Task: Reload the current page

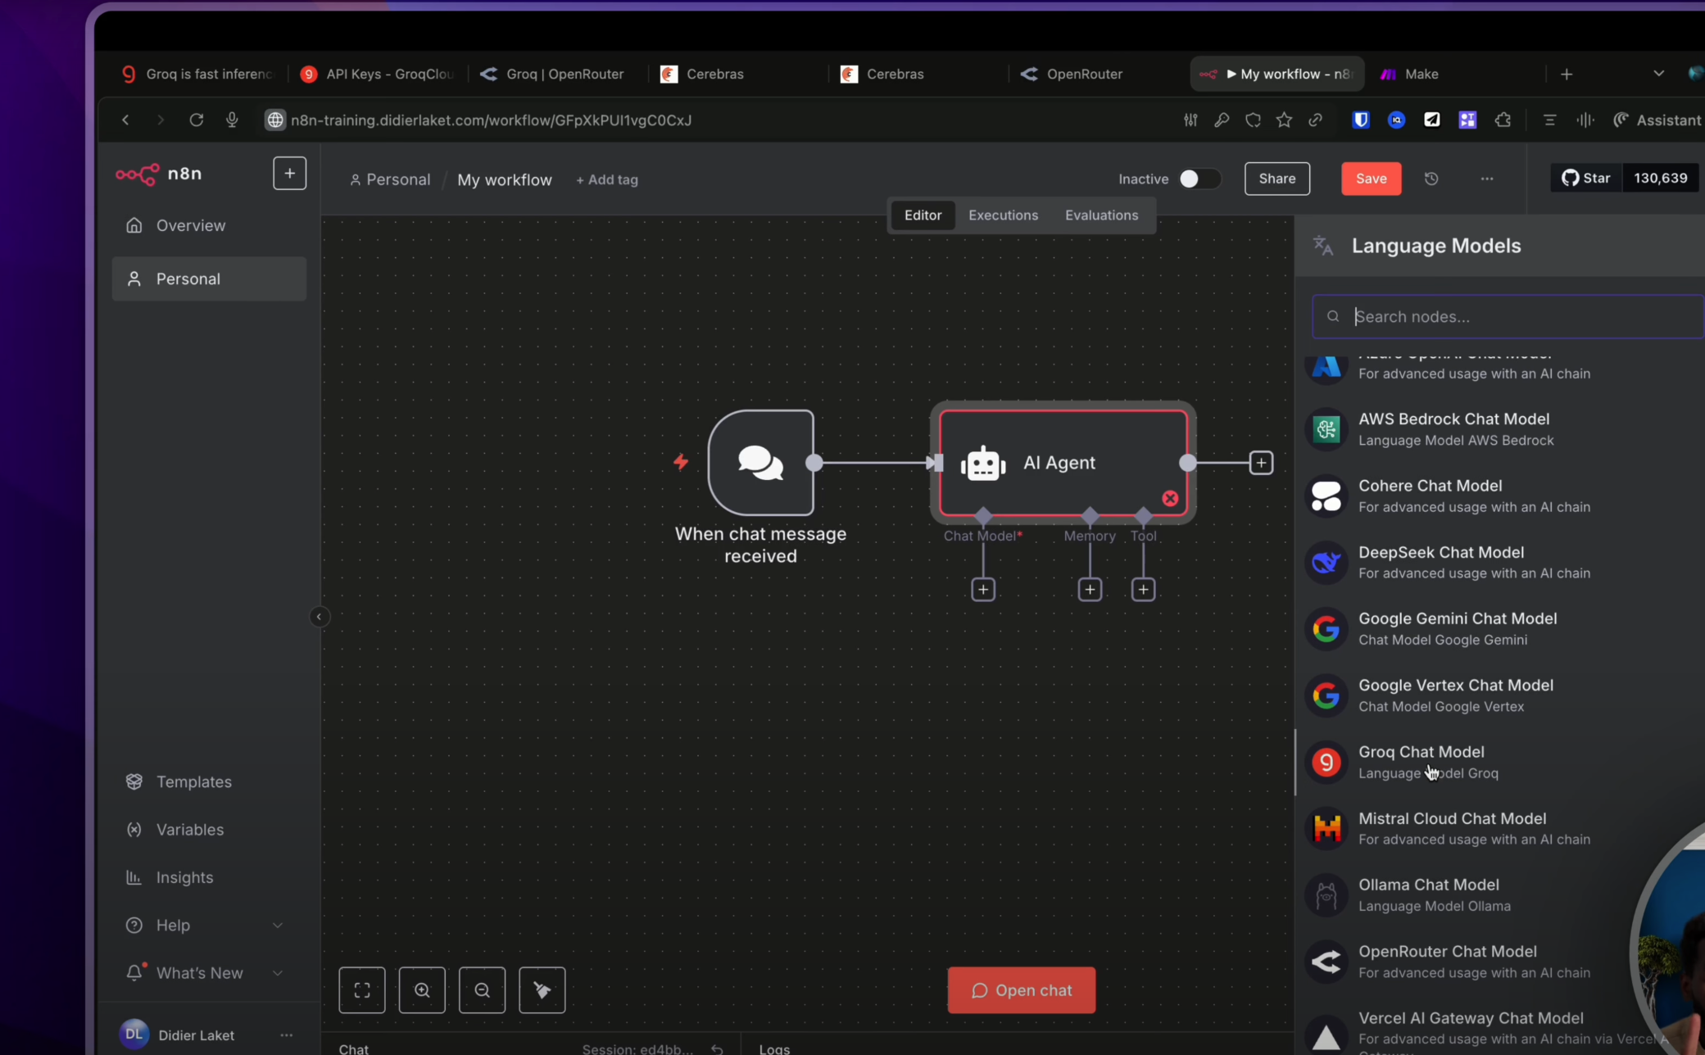Action: point(196,120)
